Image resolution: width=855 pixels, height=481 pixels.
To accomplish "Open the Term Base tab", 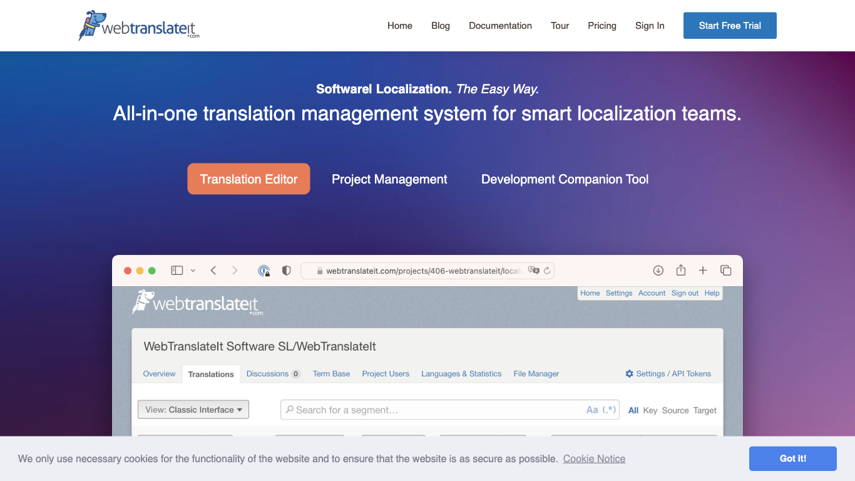I will tap(331, 374).
